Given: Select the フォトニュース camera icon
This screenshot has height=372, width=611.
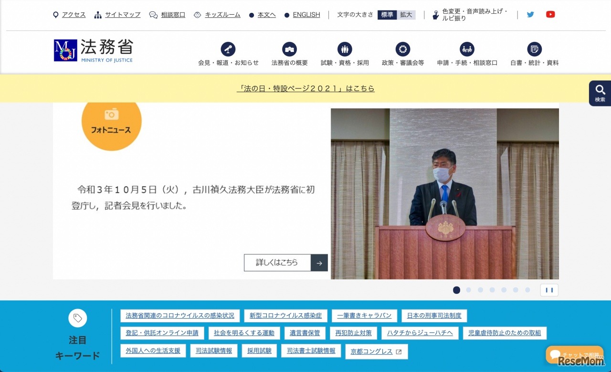Looking at the screenshot, I should pos(111,114).
